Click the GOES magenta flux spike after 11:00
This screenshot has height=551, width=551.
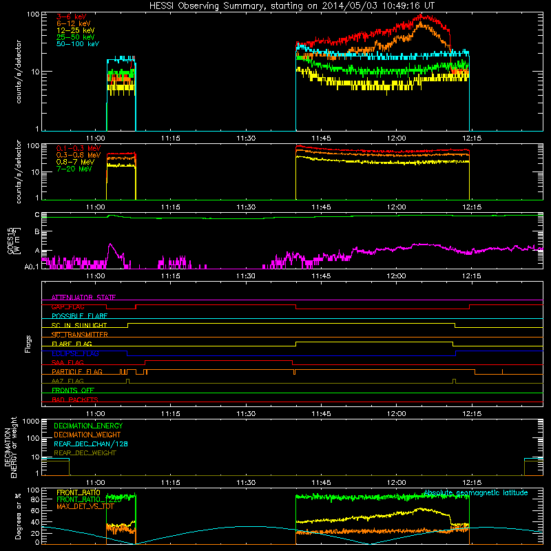[x=110, y=245]
